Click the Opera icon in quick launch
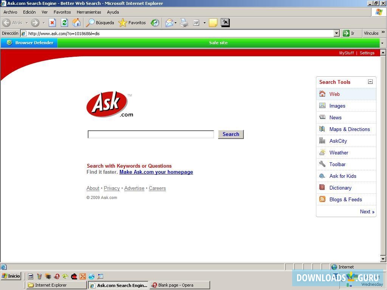 (57, 276)
